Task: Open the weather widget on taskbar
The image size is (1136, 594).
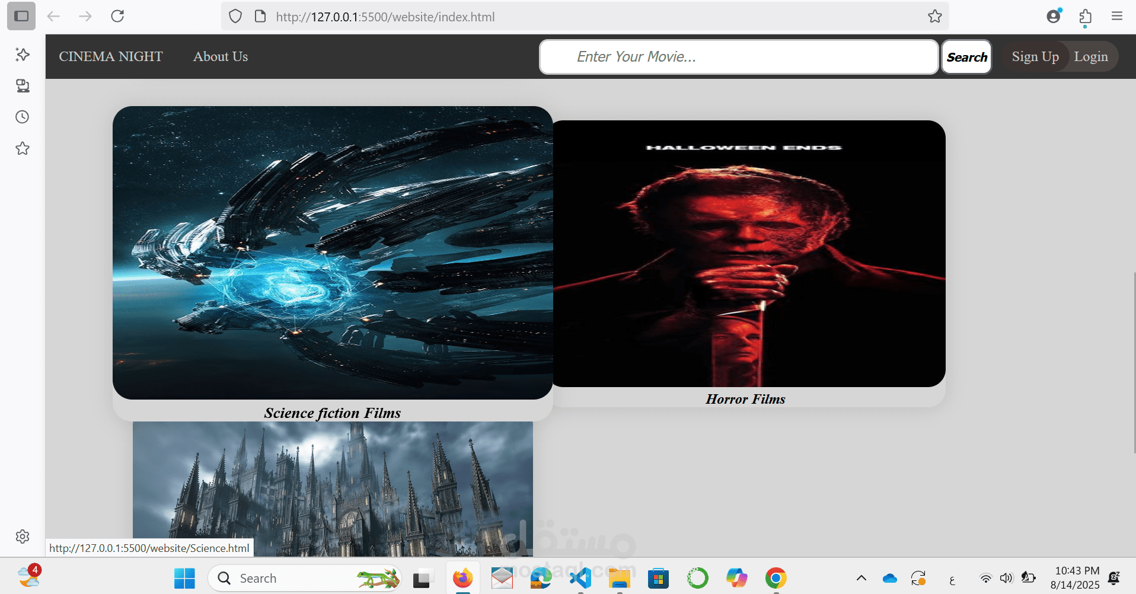Action: (29, 576)
